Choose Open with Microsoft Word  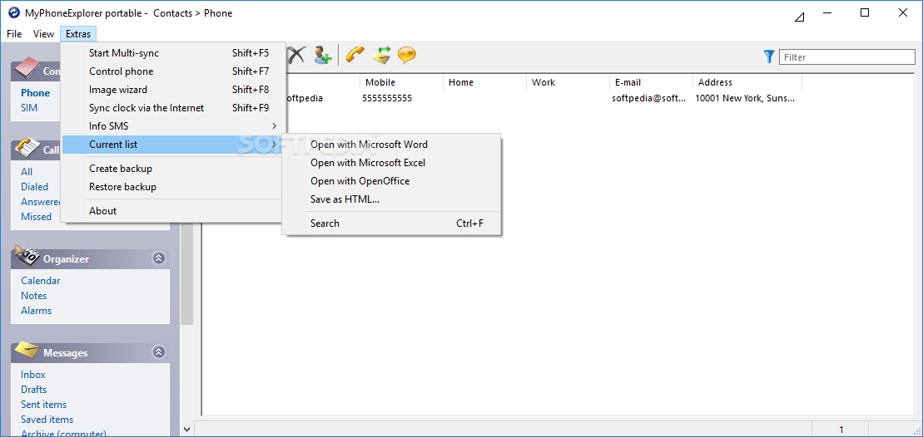[x=391, y=144]
